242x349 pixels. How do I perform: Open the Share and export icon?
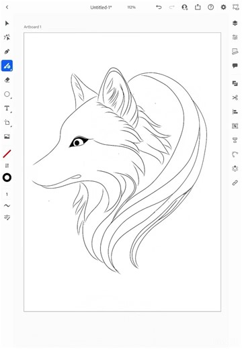pos(198,7)
